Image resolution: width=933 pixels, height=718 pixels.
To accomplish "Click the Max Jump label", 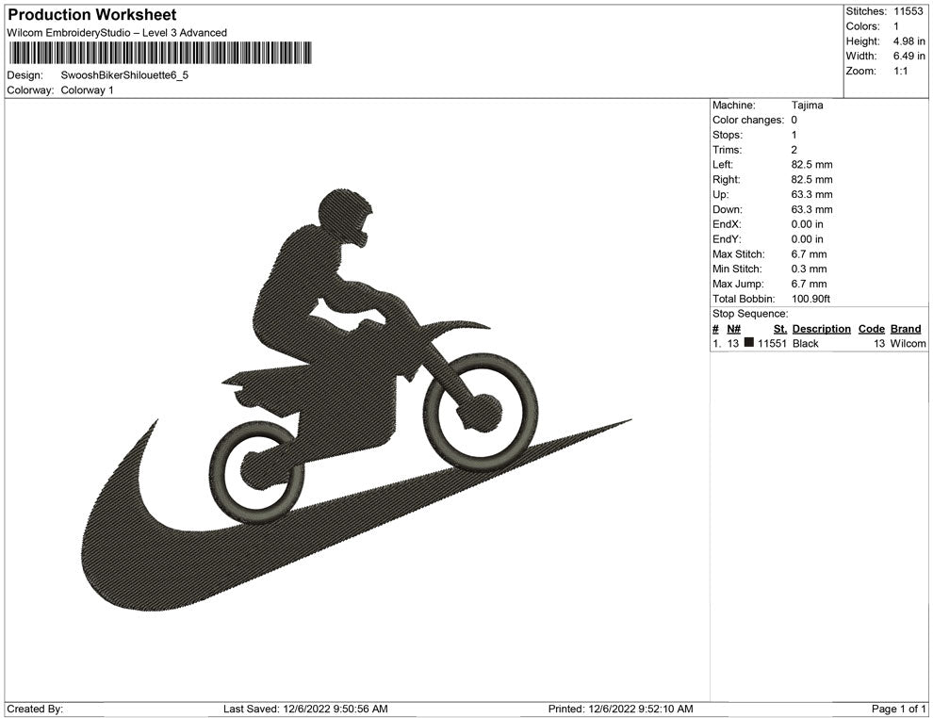I will click(738, 284).
